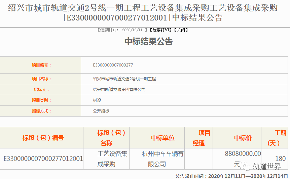Viewport: 290px width, 179px height.
Task: Click the 项目名称 label
Action: pos(41,79)
